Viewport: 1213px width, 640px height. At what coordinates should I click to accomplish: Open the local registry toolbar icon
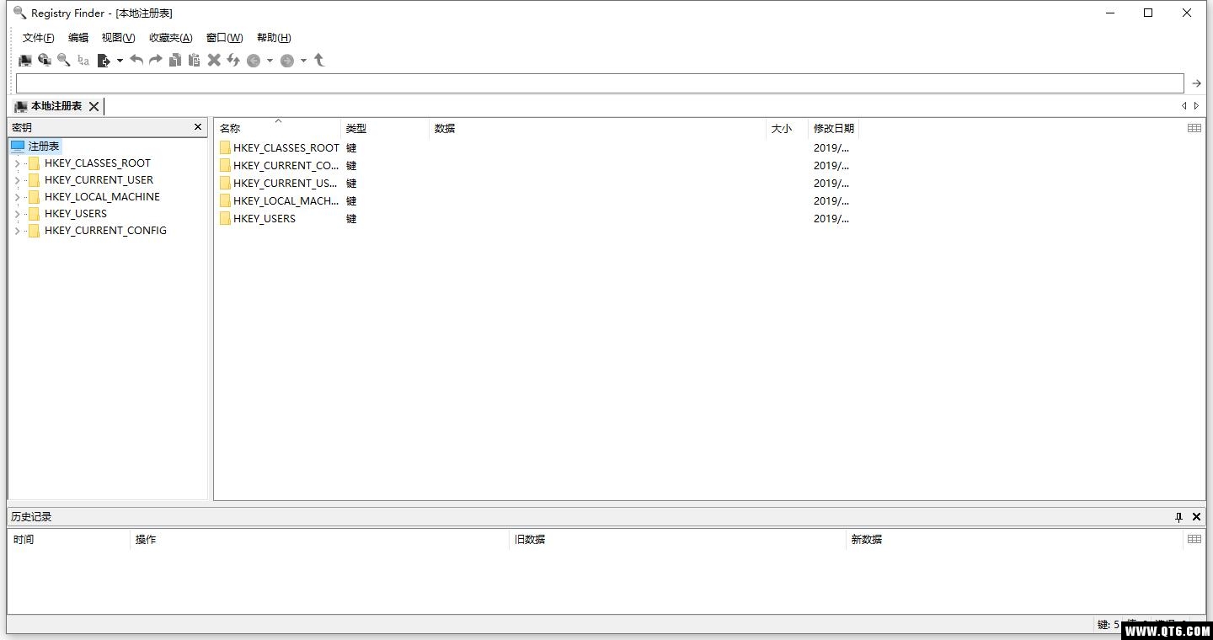point(25,61)
